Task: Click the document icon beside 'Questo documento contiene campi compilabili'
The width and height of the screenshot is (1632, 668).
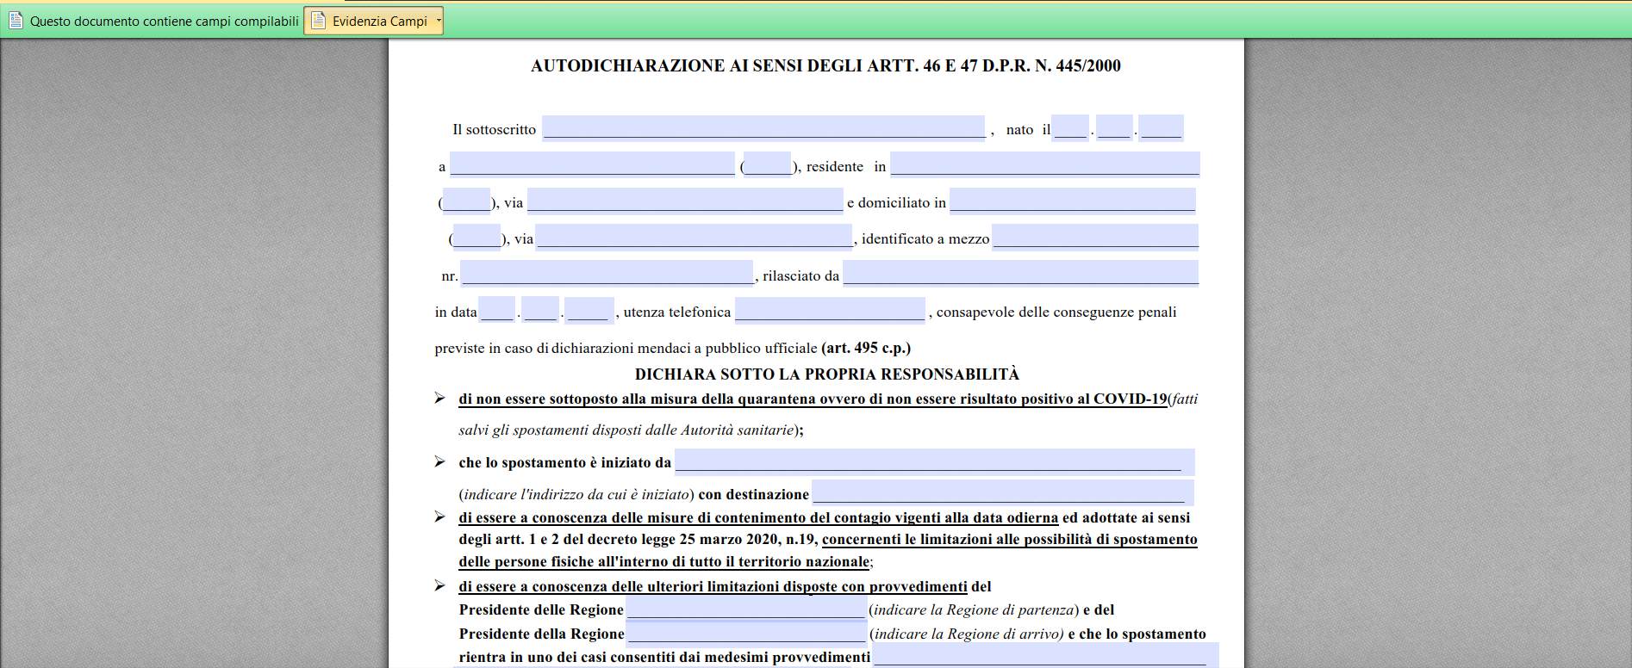Action: pos(16,21)
